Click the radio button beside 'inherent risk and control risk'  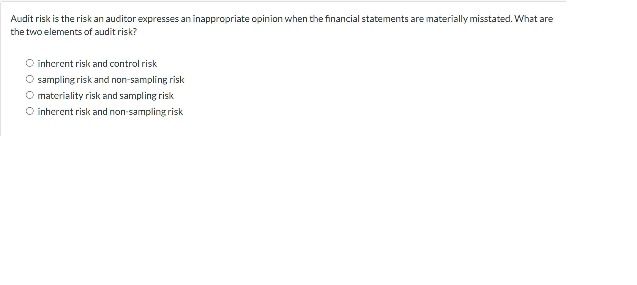pos(30,63)
